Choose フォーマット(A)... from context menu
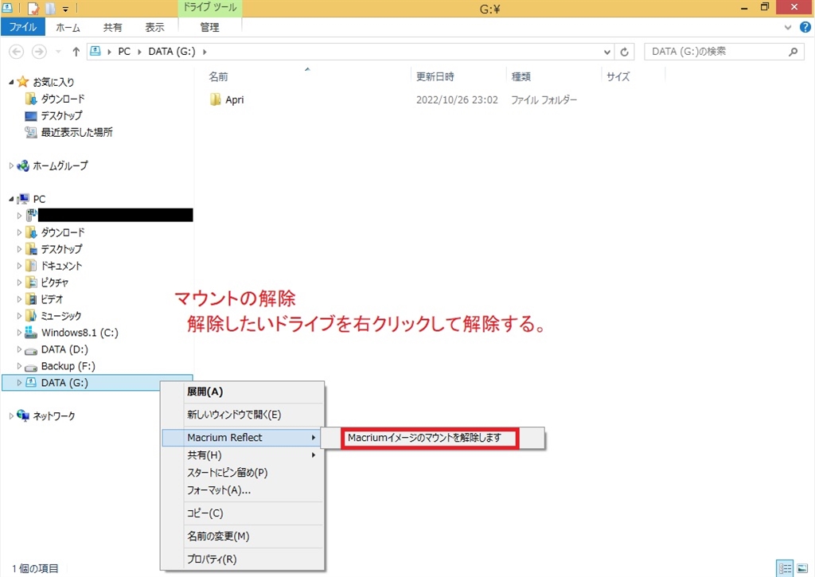Viewport: 815px width, 577px height. [x=243, y=491]
